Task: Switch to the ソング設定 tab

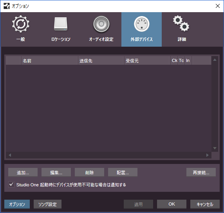Action: 47,204
